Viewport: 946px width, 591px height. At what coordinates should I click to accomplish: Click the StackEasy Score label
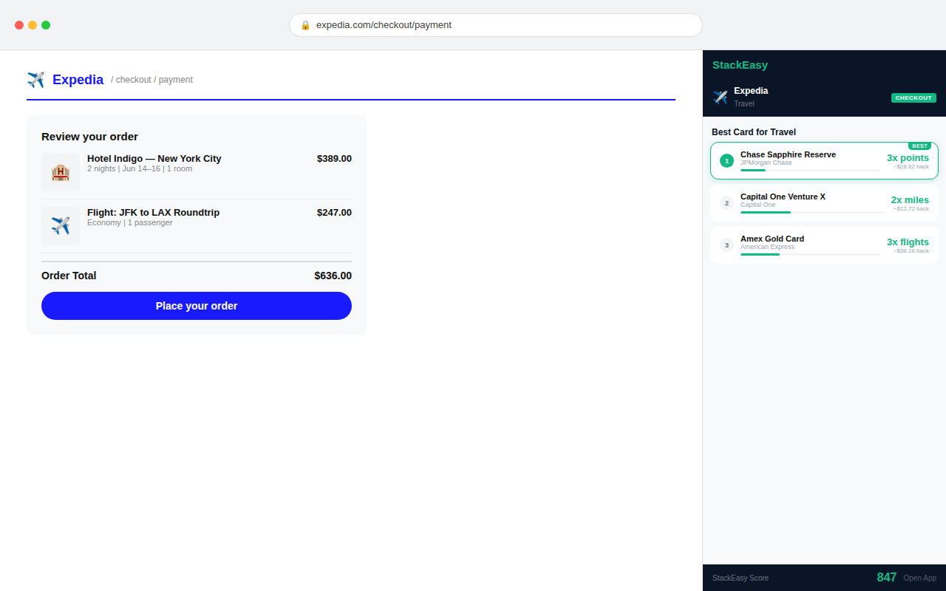[x=741, y=578]
